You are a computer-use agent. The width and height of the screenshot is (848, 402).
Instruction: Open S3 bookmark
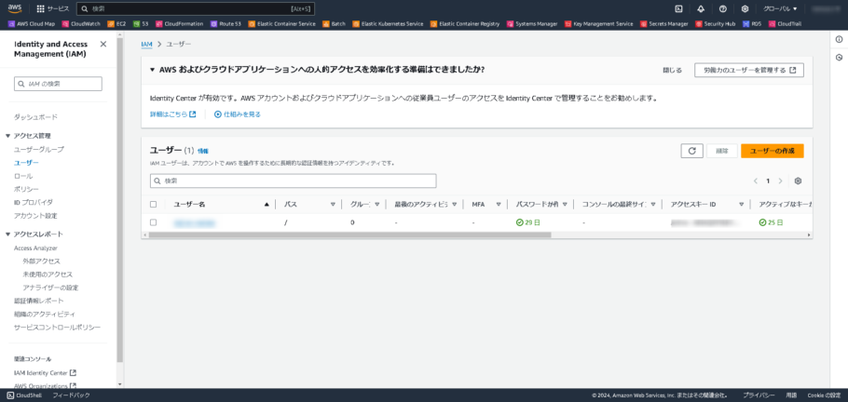[x=142, y=24]
